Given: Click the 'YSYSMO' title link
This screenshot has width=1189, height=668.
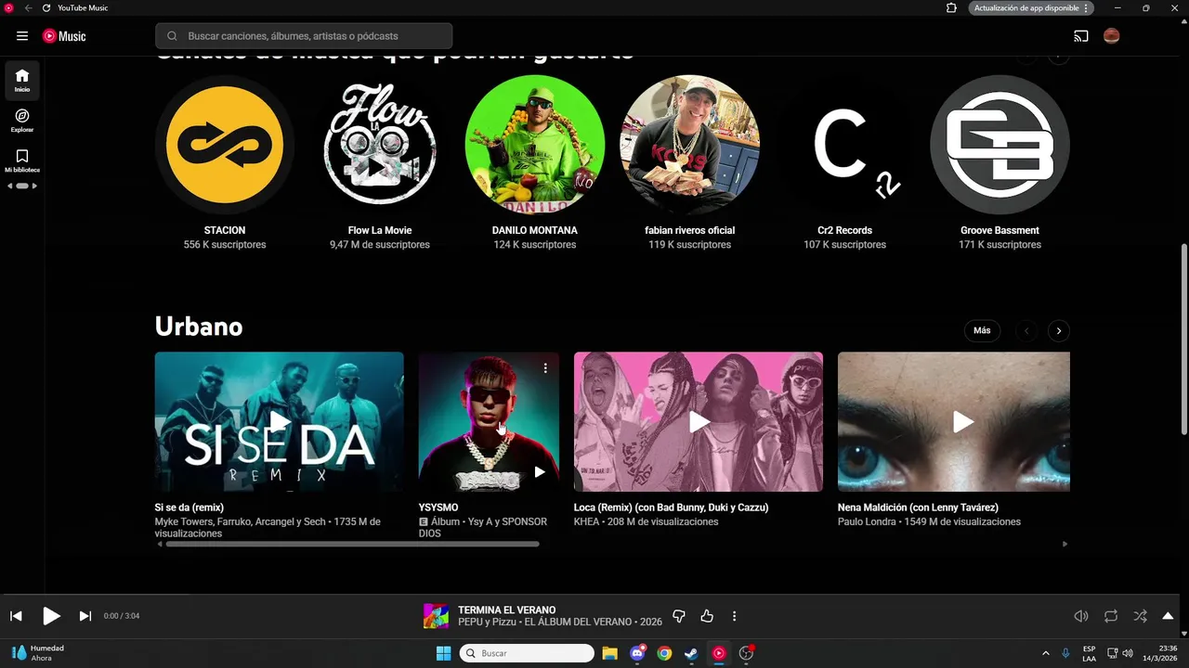Looking at the screenshot, I should point(438,507).
